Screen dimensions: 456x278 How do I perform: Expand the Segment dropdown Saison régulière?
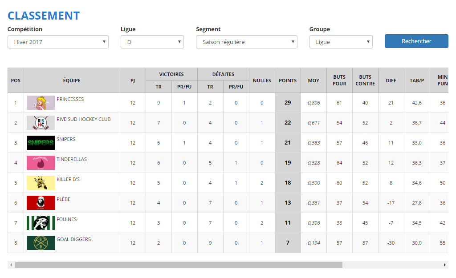246,42
